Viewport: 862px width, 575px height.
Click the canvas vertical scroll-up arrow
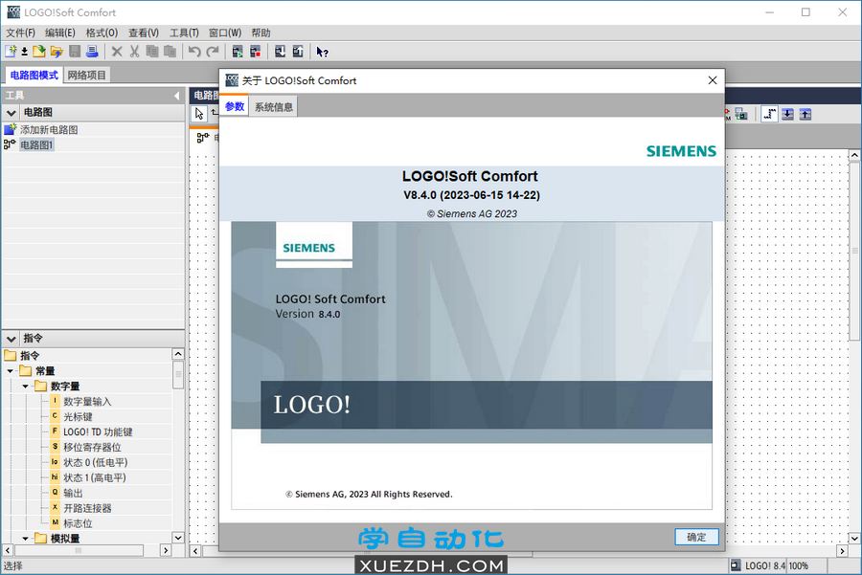coord(854,155)
